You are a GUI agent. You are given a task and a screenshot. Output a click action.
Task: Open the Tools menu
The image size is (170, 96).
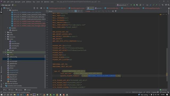[x=38, y=2]
